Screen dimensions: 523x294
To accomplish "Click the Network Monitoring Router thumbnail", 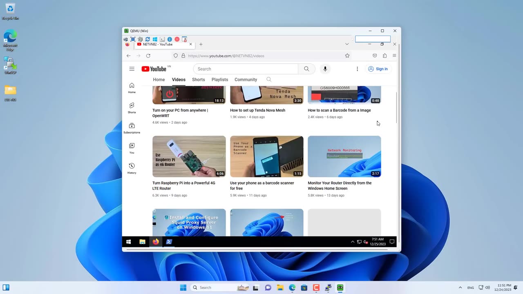I will [x=344, y=156].
